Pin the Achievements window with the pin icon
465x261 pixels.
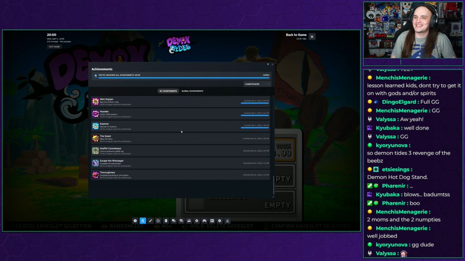(268, 64)
